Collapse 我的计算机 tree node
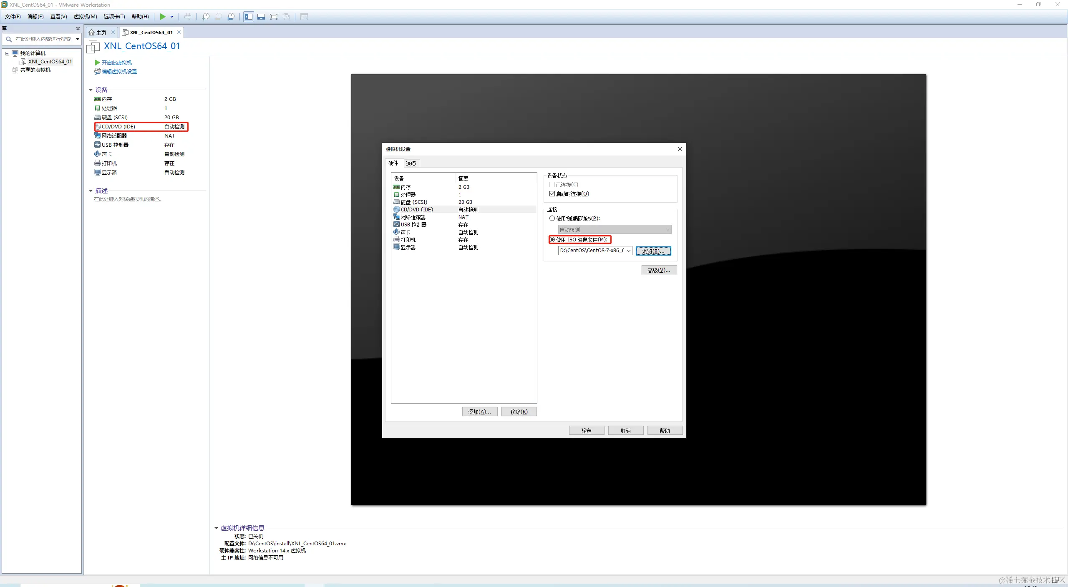Viewport: 1068px width, 587px height. pyautogui.click(x=7, y=53)
